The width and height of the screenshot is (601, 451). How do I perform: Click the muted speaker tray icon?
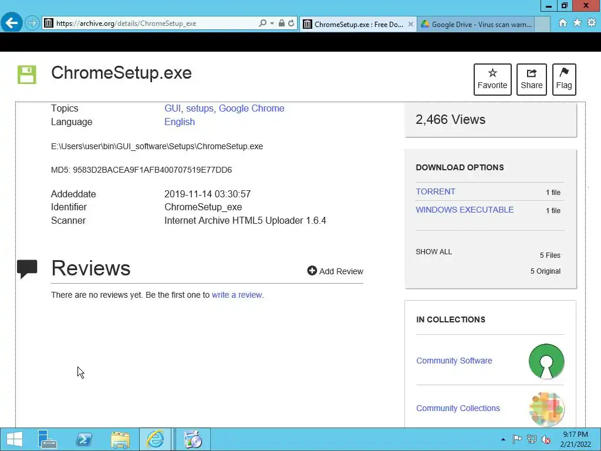[546, 439]
